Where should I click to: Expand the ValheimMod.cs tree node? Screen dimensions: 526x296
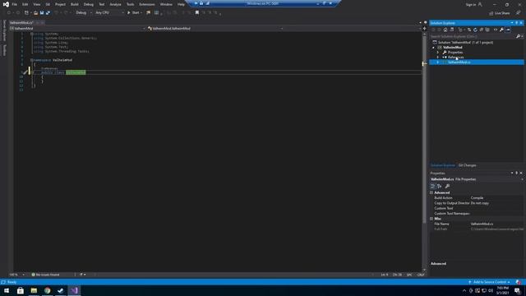(x=438, y=62)
